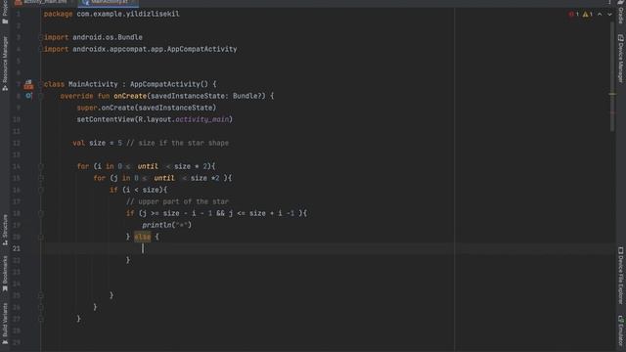Click 'Bundle?' parameter type

[x=248, y=96]
